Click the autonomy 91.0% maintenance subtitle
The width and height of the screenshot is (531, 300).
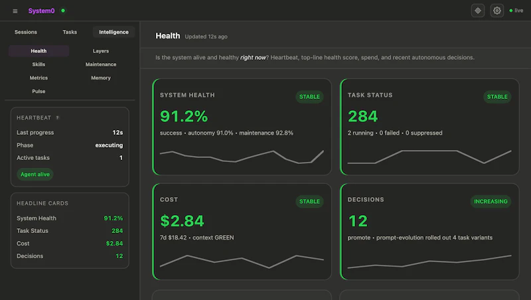coord(226,133)
